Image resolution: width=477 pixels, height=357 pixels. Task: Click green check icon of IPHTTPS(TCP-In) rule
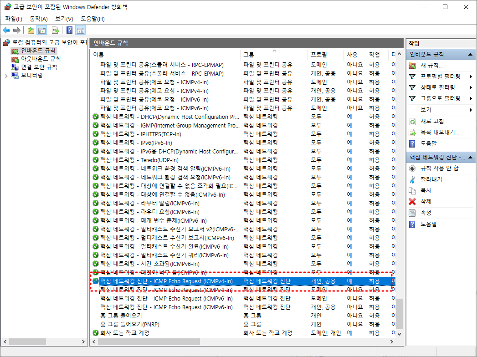click(x=96, y=134)
